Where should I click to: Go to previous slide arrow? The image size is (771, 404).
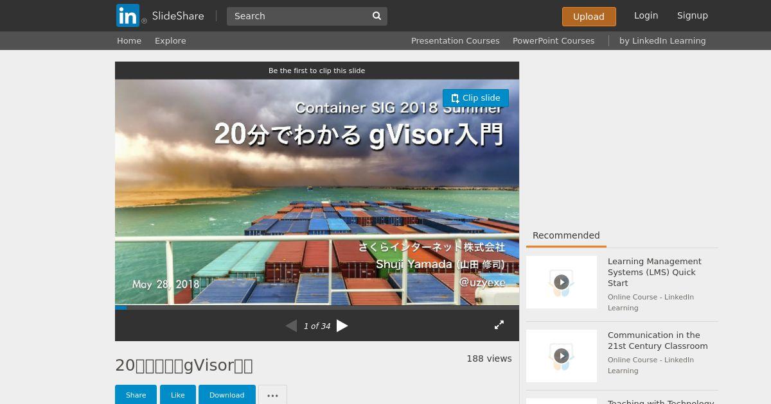[291, 326]
